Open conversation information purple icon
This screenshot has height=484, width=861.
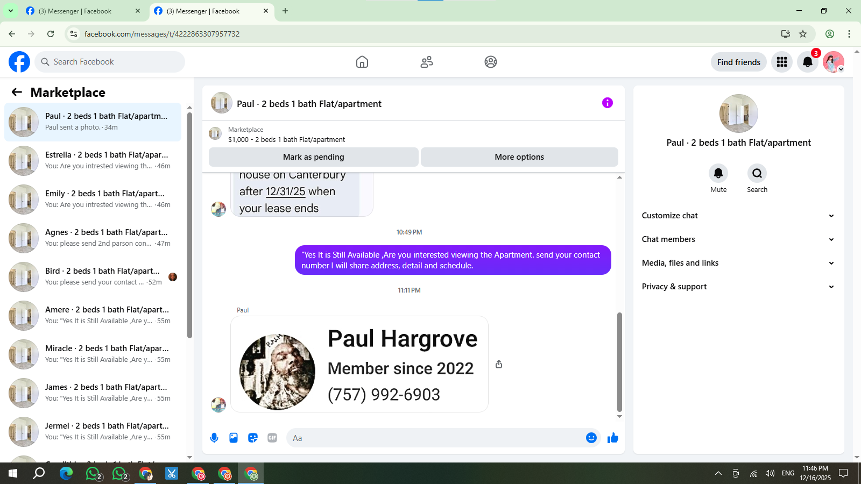[x=608, y=103]
